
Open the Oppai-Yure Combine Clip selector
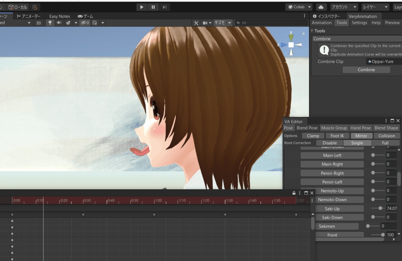tap(384, 62)
